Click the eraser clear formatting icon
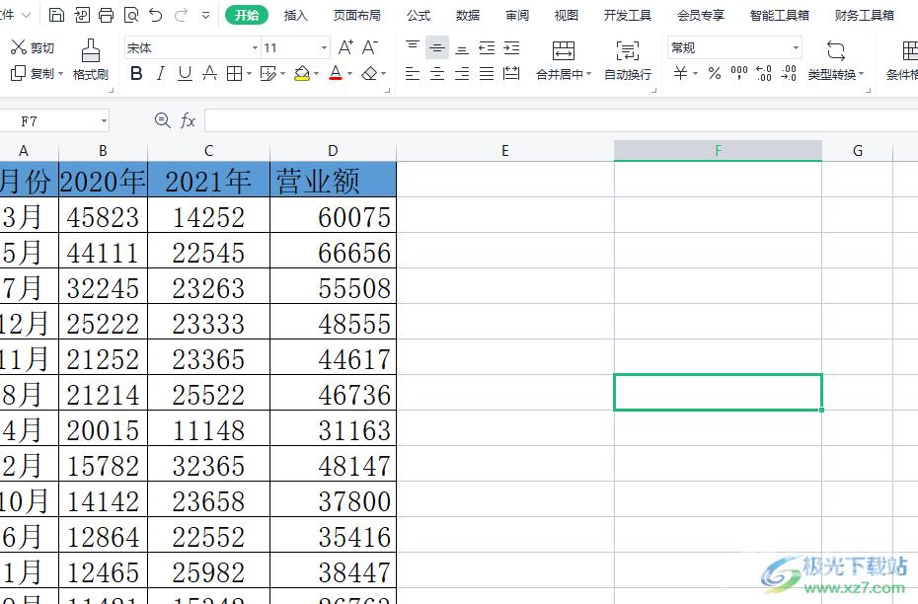Screen dimensions: 918x604 point(369,73)
